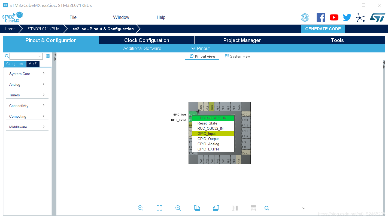This screenshot has height=219, width=388.
Task: Open the Twitter bird icon link
Action: click(x=347, y=17)
